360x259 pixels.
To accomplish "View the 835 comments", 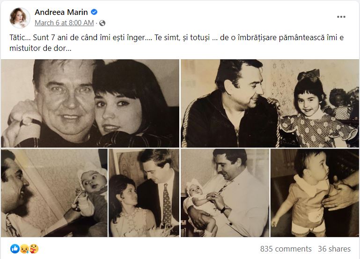I will point(286,249).
